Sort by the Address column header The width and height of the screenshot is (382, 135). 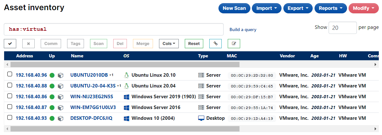tap(24, 56)
